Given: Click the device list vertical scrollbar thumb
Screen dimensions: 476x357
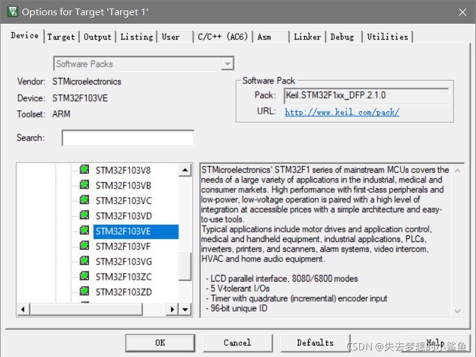Looking at the screenshot, I should coord(185,266).
